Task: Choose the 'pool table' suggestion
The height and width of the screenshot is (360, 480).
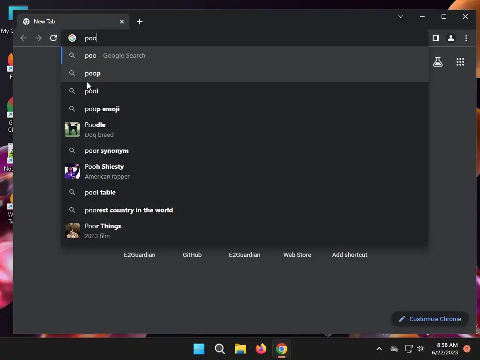Action: click(x=245, y=192)
